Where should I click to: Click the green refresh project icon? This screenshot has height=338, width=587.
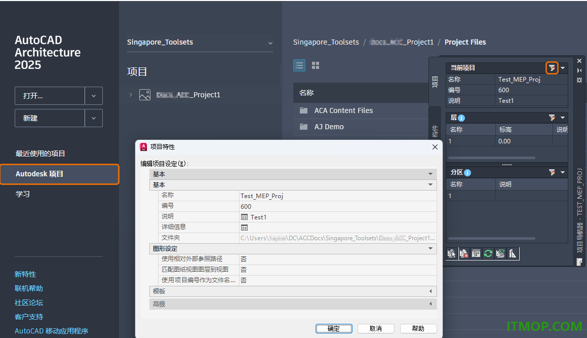(488, 254)
